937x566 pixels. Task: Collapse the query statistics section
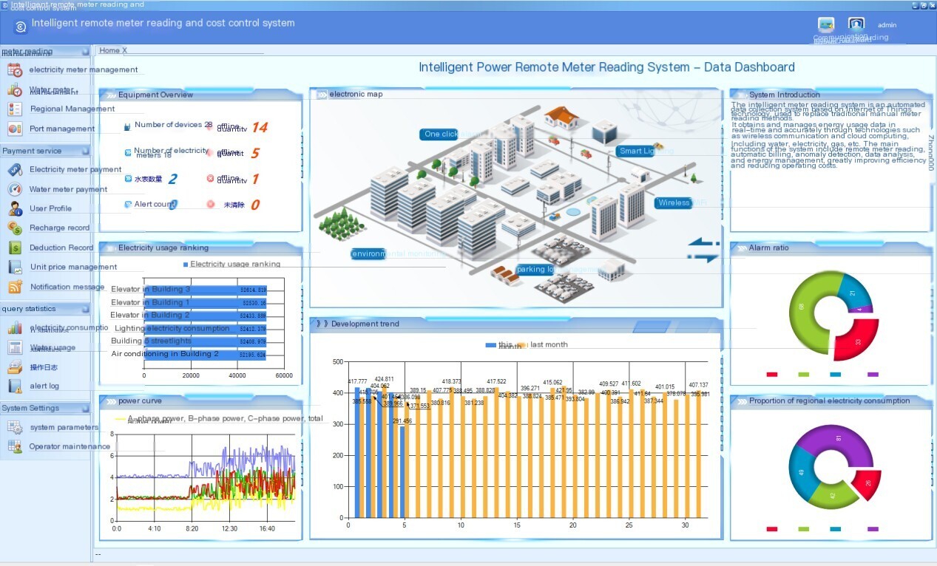point(85,309)
